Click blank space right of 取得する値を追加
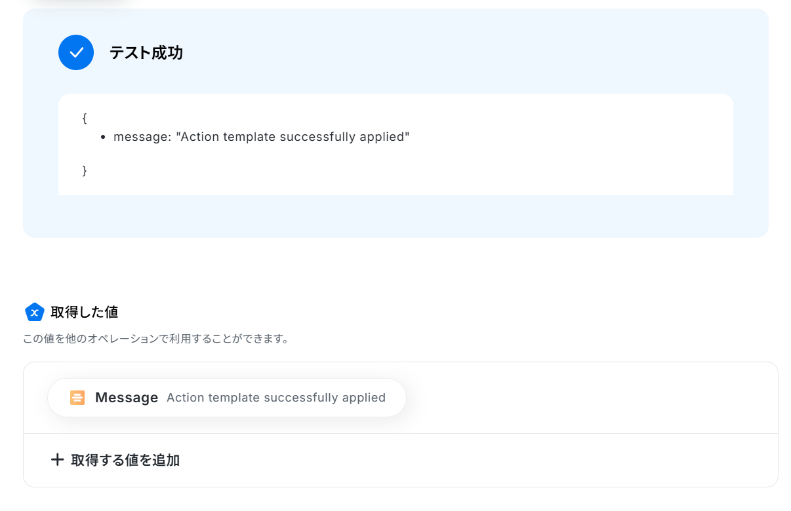The width and height of the screenshot is (791, 511). (x=479, y=460)
